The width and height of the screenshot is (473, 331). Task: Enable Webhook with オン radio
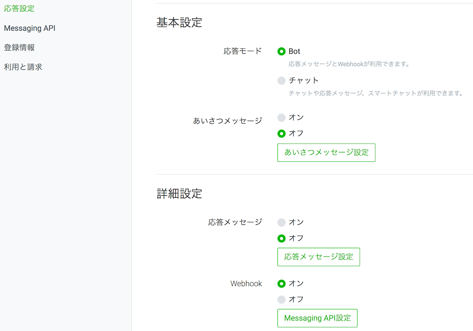point(281,284)
